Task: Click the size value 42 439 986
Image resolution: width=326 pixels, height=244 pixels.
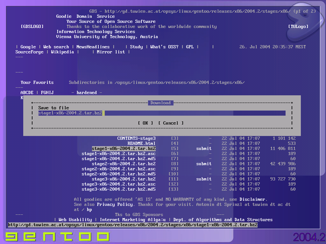Action: (283, 164)
